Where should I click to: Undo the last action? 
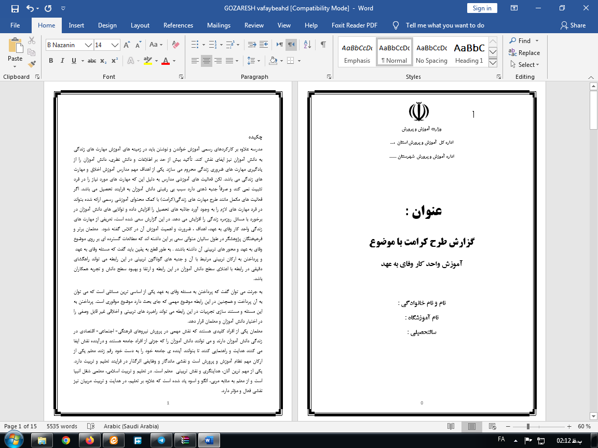[30, 8]
